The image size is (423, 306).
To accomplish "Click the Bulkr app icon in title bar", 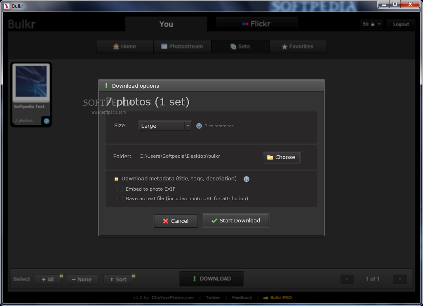I will (x=7, y=6).
